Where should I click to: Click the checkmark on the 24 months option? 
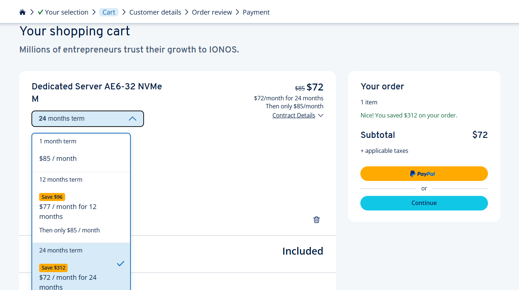[x=121, y=264]
